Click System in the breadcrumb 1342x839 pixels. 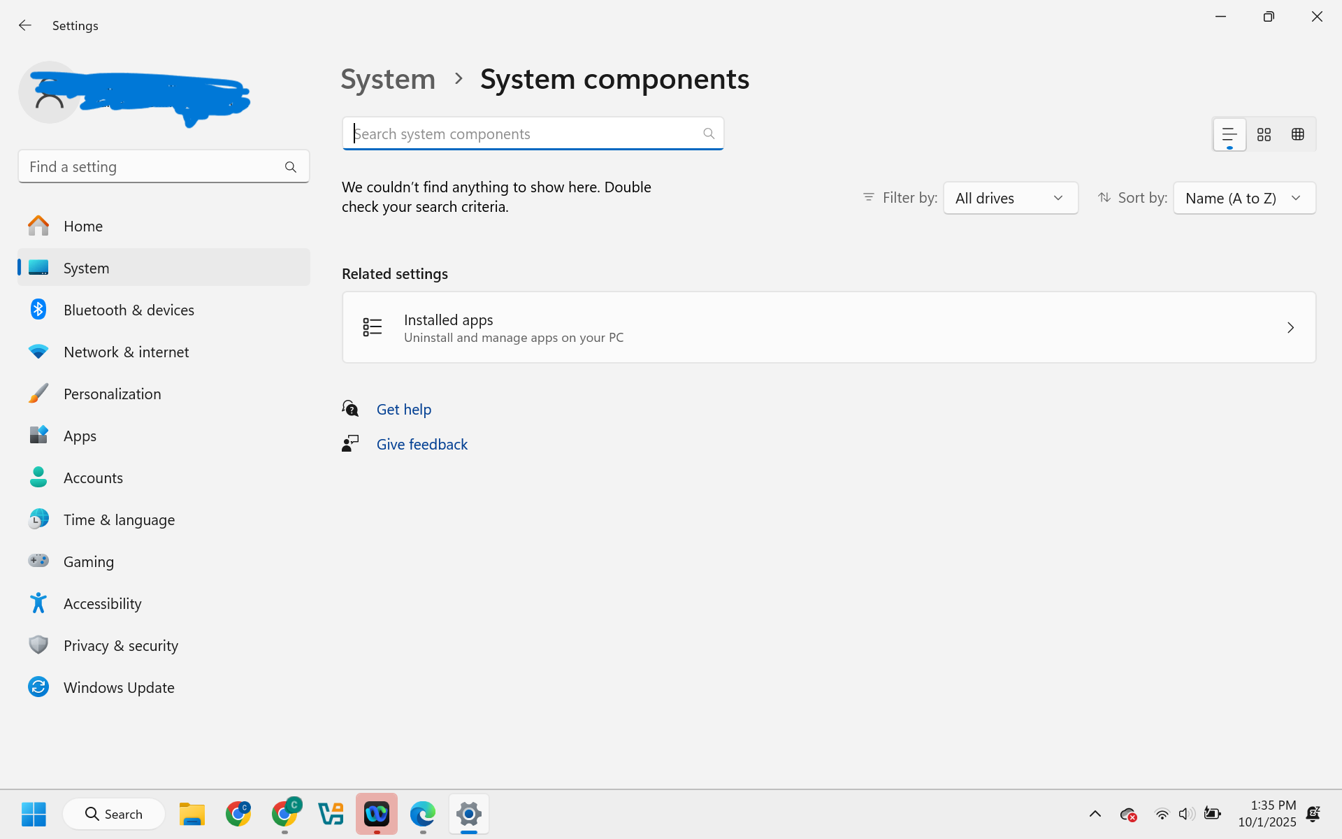(388, 79)
